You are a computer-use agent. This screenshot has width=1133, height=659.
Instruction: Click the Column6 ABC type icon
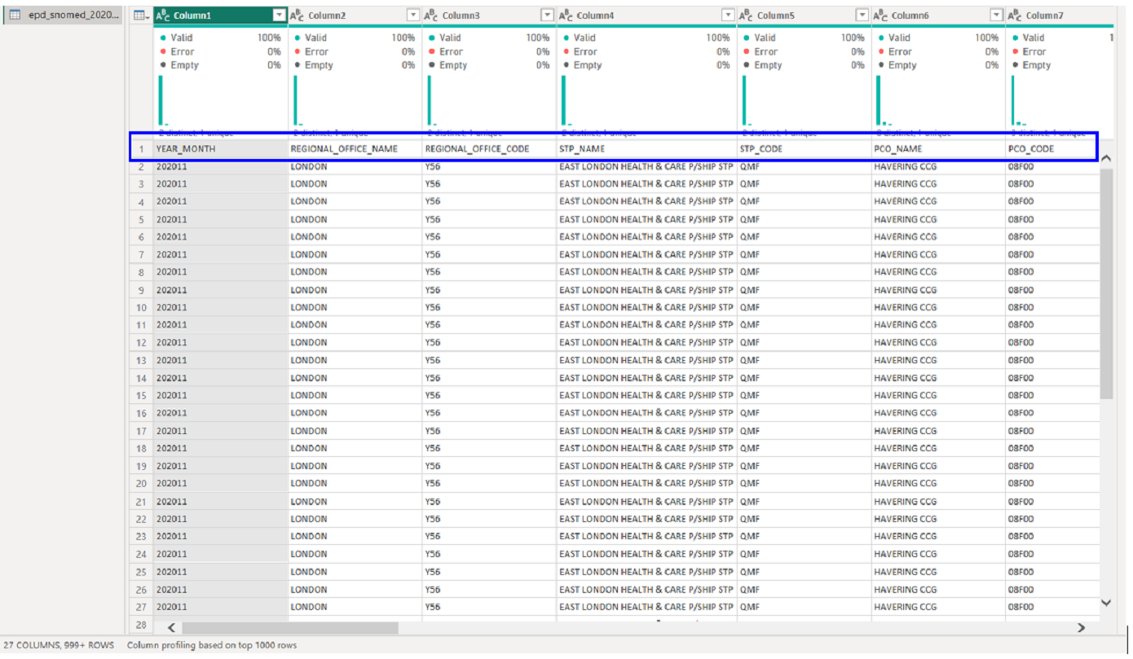point(881,15)
